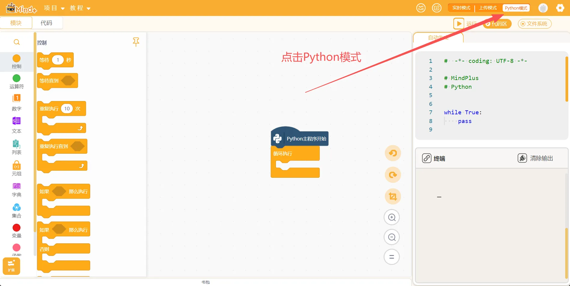Click the crop screenshot icon
The image size is (570, 286).
[393, 197]
